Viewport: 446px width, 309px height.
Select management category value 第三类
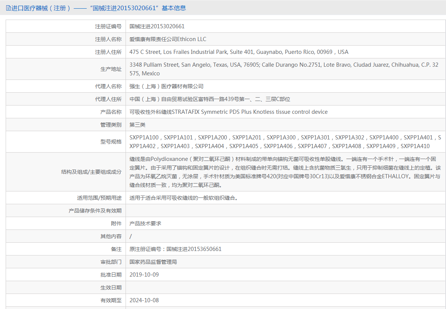tap(137, 124)
